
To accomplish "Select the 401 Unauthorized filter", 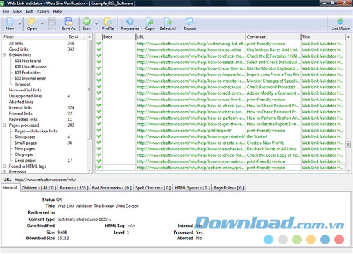I will [31, 67].
